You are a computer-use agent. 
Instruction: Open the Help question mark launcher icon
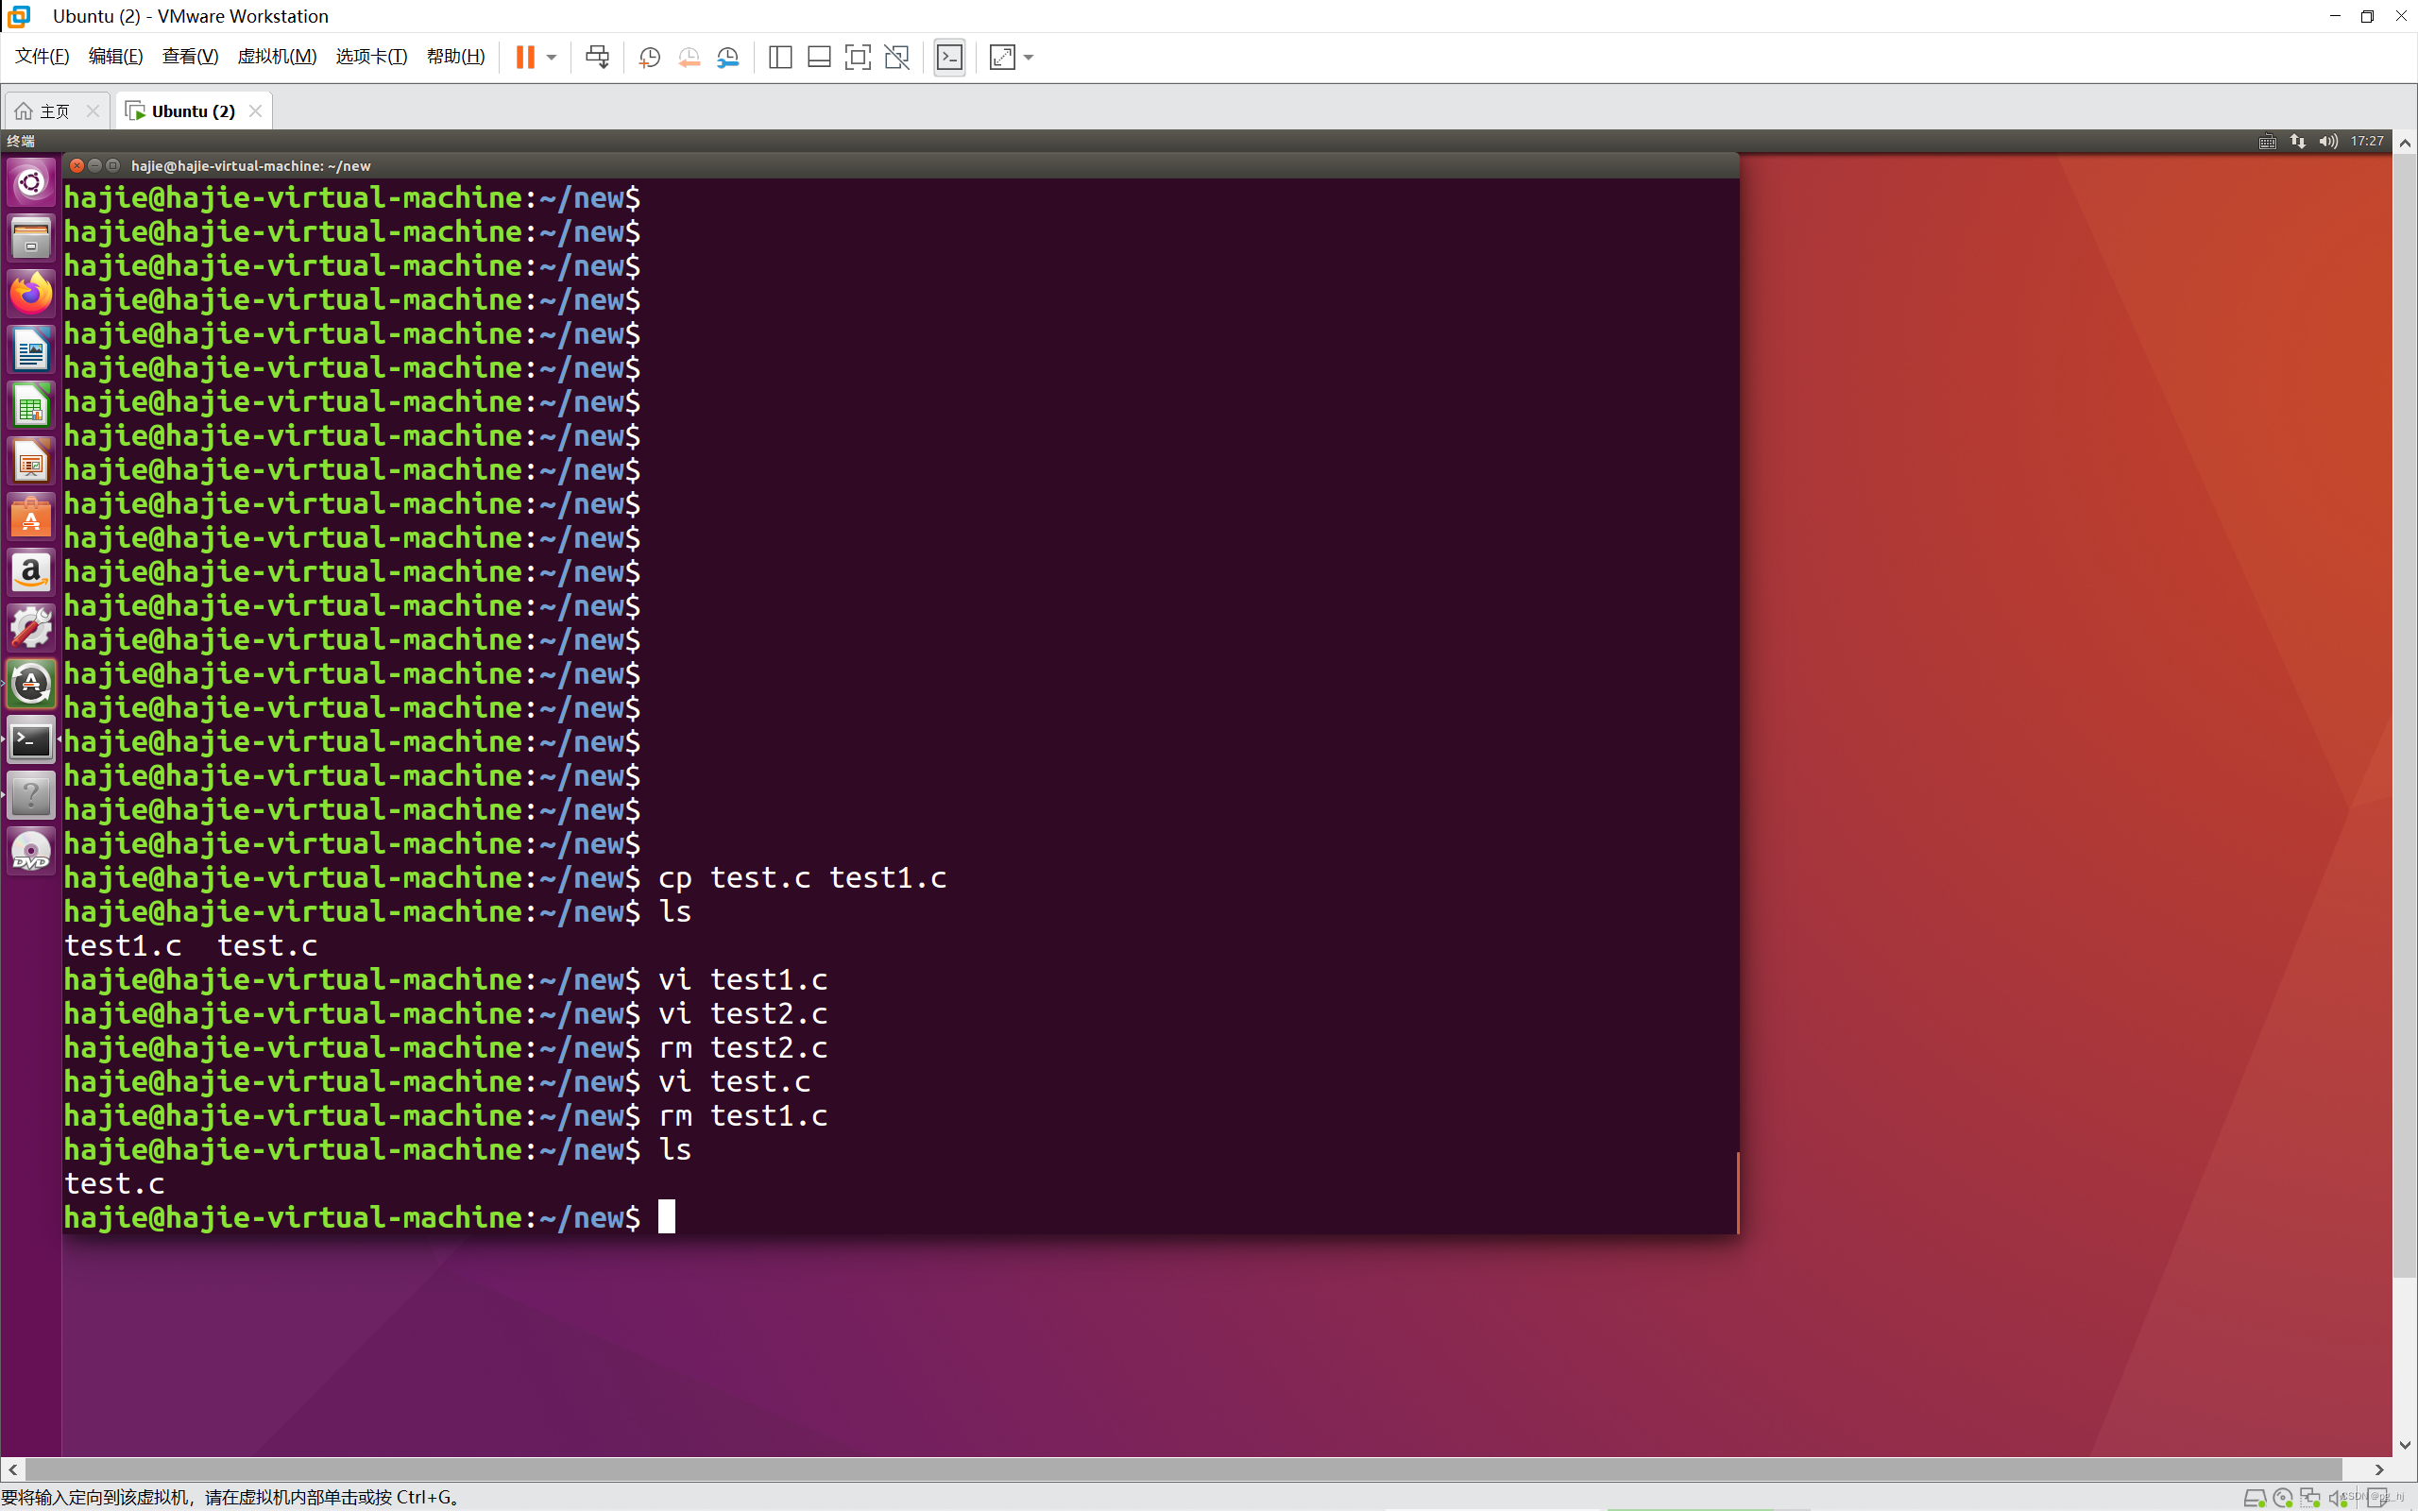tap(31, 796)
